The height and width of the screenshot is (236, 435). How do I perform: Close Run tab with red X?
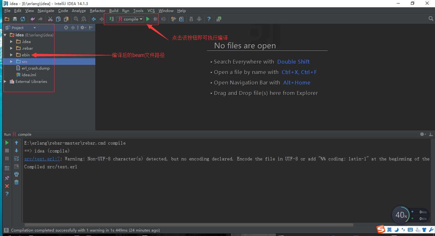tap(7, 186)
